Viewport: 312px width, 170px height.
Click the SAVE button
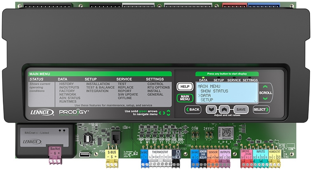(241, 109)
